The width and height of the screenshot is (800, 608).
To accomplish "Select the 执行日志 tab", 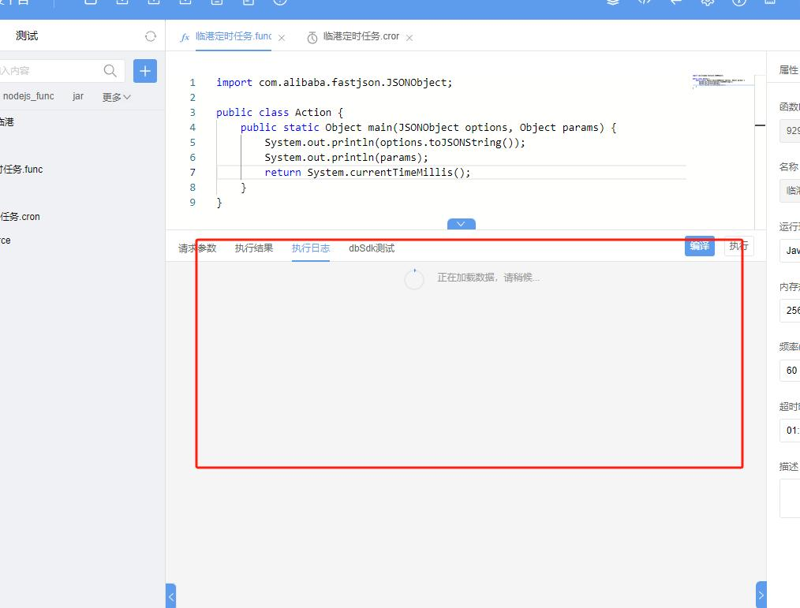I will (311, 248).
